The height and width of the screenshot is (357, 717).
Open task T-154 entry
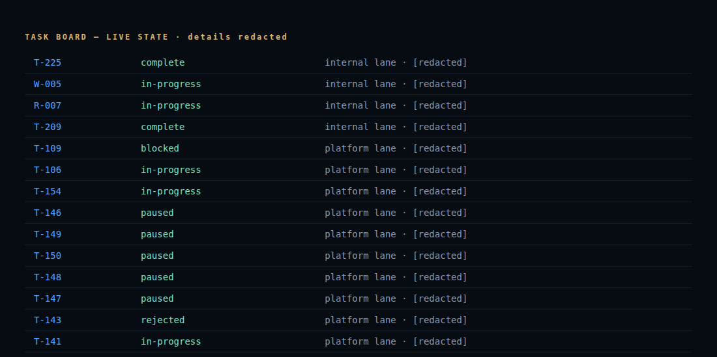(x=48, y=191)
